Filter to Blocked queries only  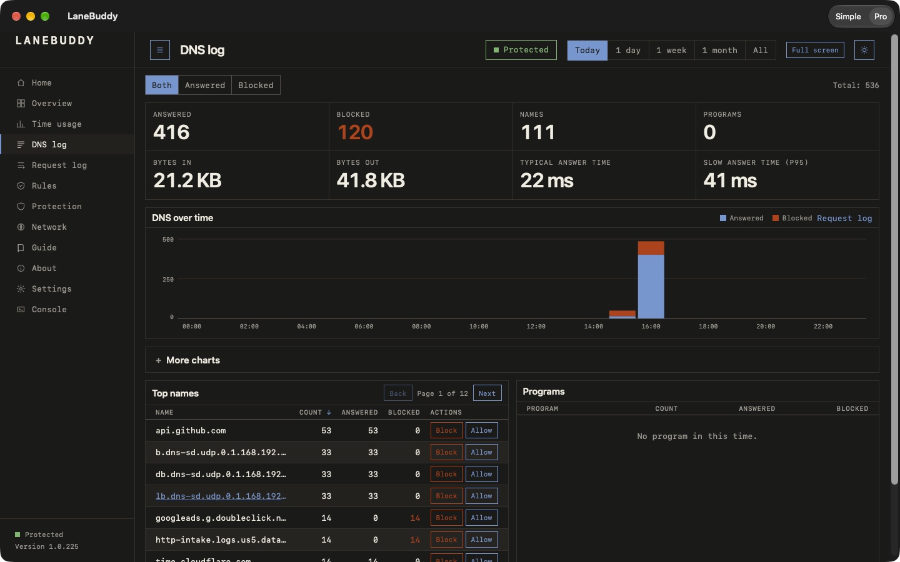coord(256,85)
